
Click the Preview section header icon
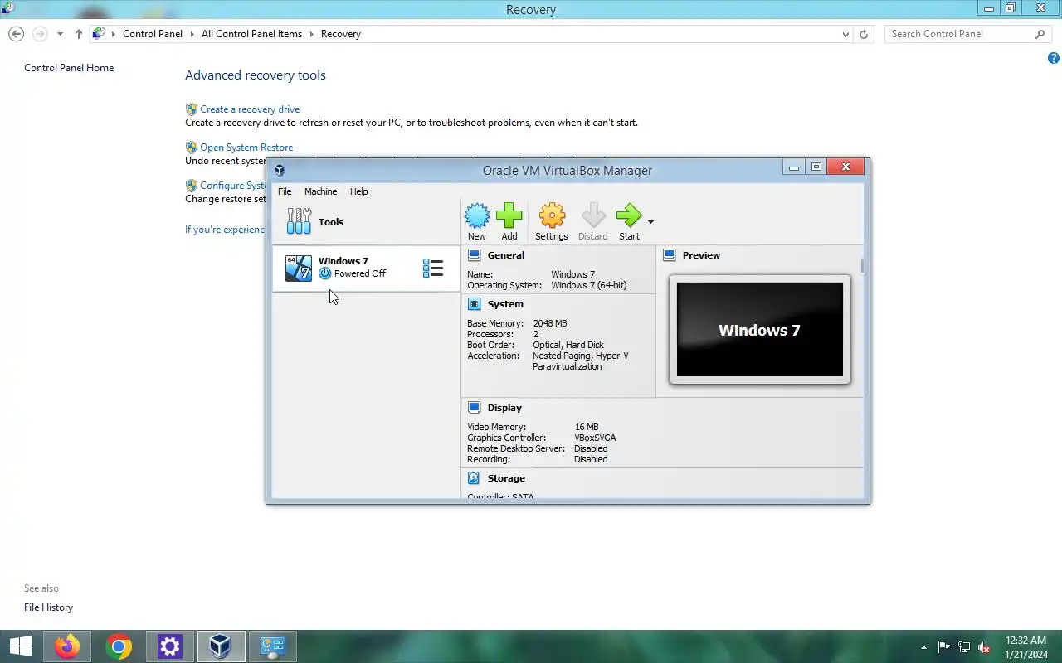click(x=670, y=255)
